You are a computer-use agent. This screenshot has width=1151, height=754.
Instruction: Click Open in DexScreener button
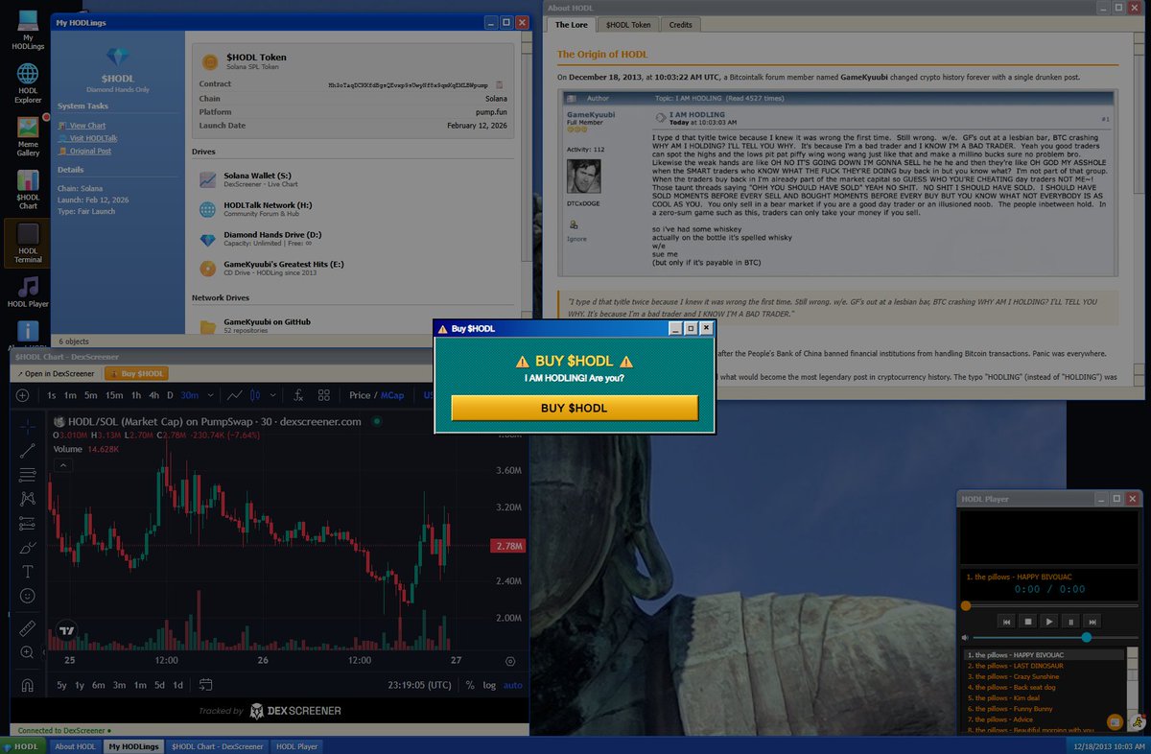56,373
